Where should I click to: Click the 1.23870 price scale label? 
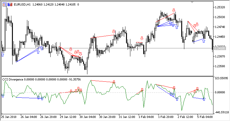pos(220,57)
